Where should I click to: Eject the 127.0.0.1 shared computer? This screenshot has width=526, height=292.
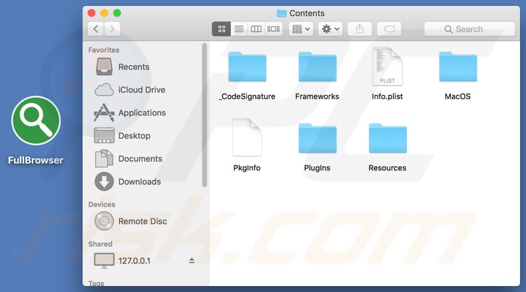point(192,261)
